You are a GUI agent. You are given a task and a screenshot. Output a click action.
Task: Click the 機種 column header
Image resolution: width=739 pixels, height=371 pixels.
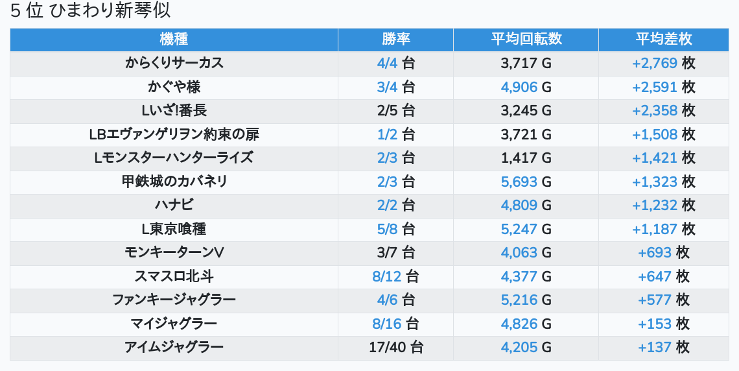[x=174, y=39]
